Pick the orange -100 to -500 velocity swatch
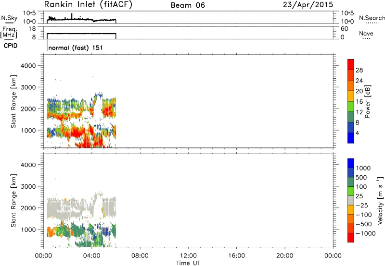 [x=351, y=219]
